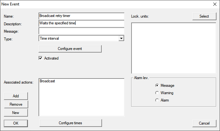Screen dimensions: 220x131
Task: Click the Add action button
Action: tap(16, 96)
